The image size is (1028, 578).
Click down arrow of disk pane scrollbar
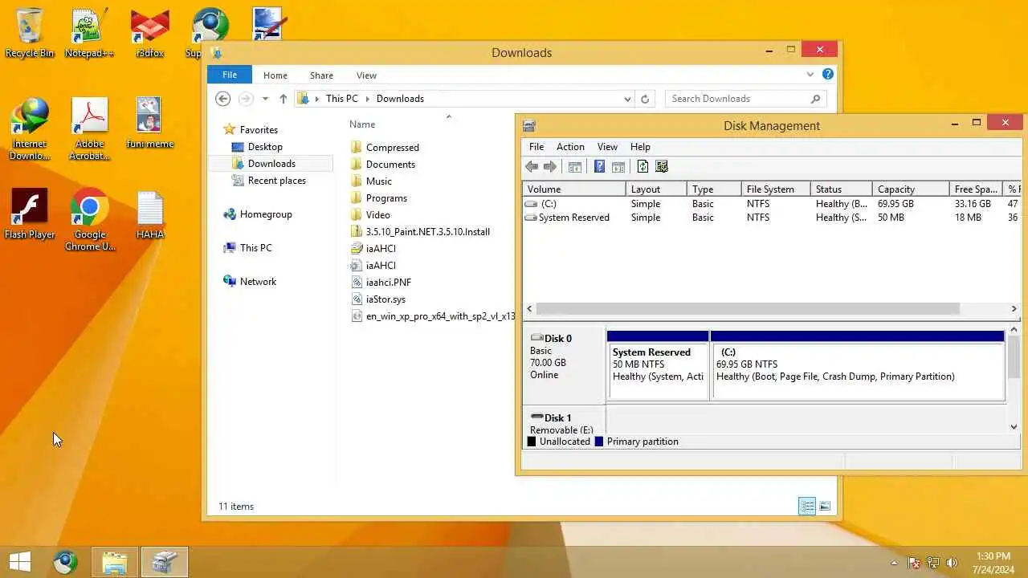(1014, 426)
